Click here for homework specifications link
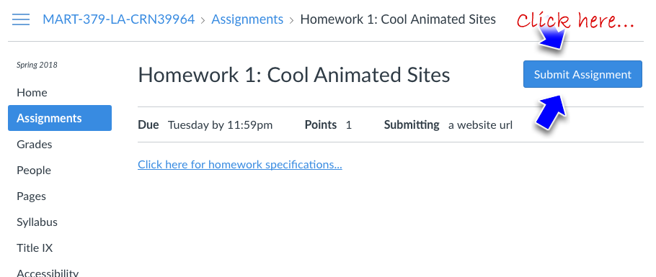This screenshot has height=277, width=656. (x=240, y=165)
